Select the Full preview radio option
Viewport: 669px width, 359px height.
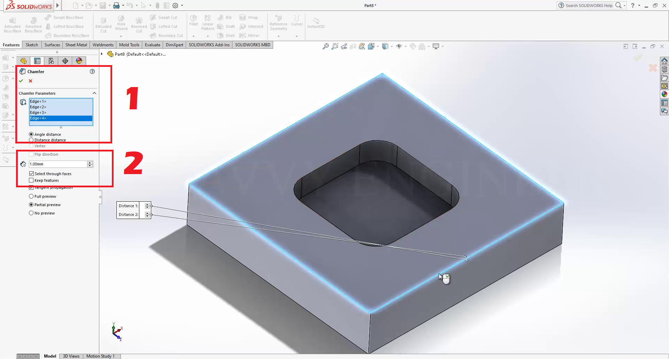[x=31, y=196]
